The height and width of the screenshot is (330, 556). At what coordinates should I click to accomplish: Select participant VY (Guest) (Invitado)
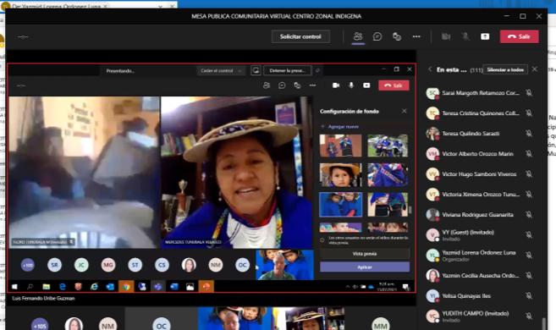click(x=481, y=234)
